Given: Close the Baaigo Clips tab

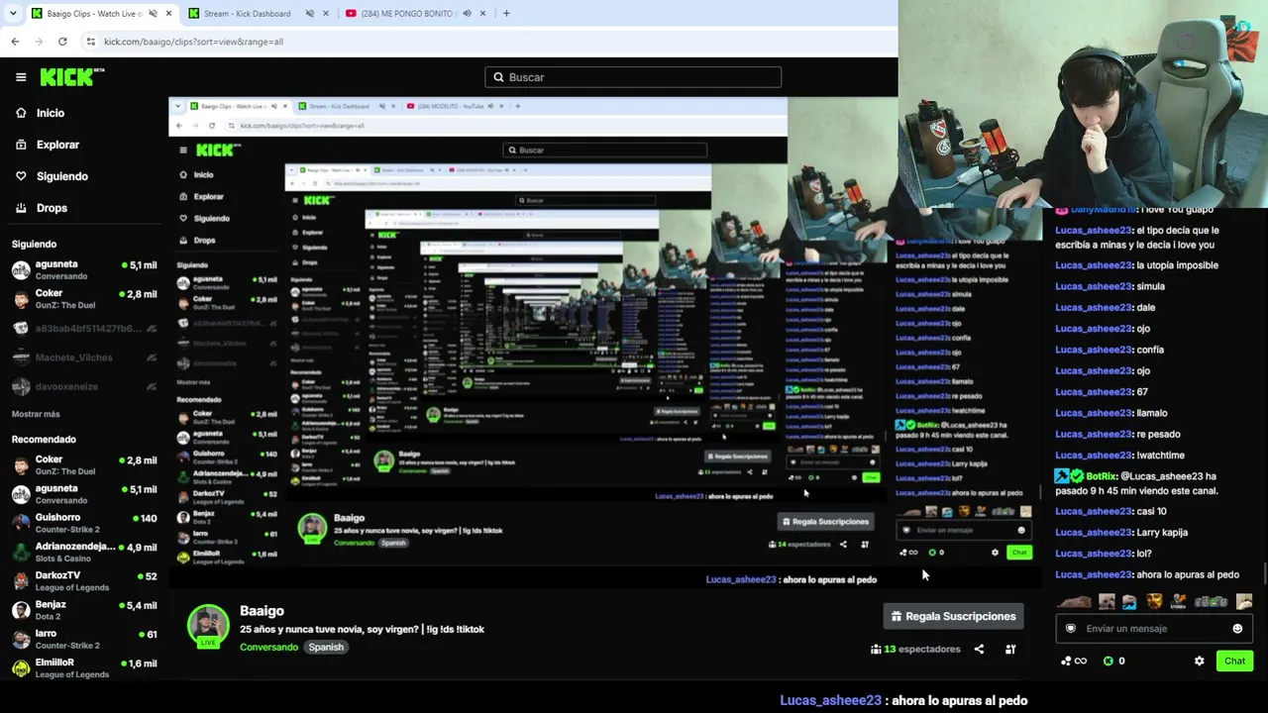Looking at the screenshot, I should click(x=168, y=14).
